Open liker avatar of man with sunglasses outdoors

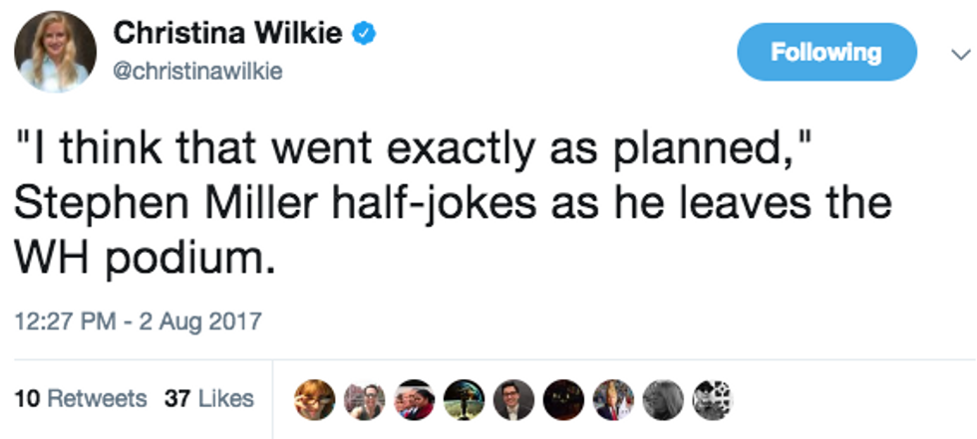click(365, 400)
